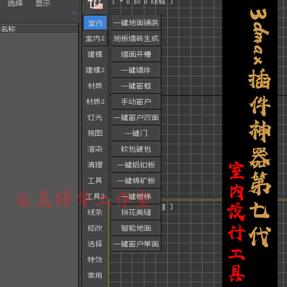
Task: Click the 一键棉矿板 button
Action: 136,181
